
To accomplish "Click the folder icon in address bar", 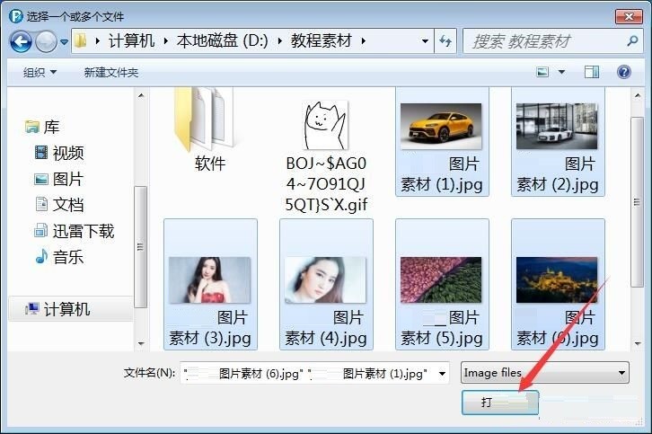I will pyautogui.click(x=81, y=40).
